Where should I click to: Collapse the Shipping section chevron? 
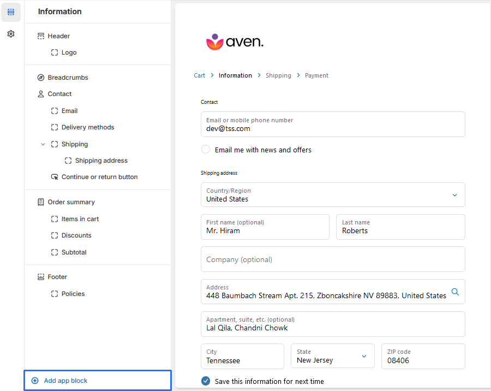tap(43, 144)
